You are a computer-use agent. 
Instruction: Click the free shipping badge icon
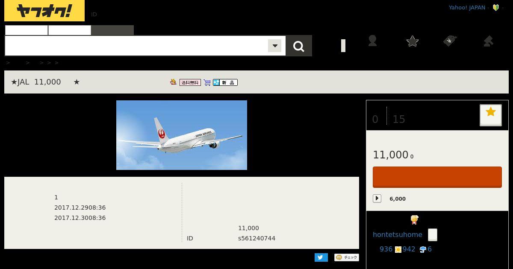coord(190,82)
